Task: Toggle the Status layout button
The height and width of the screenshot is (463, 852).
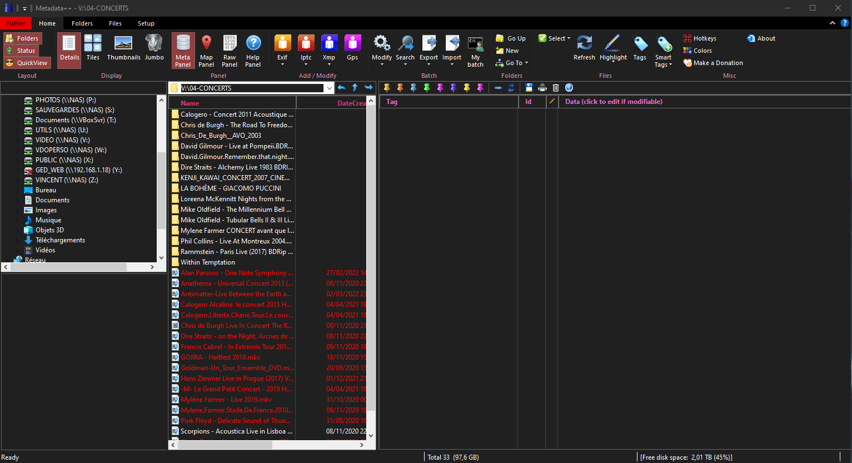Action: (x=21, y=51)
